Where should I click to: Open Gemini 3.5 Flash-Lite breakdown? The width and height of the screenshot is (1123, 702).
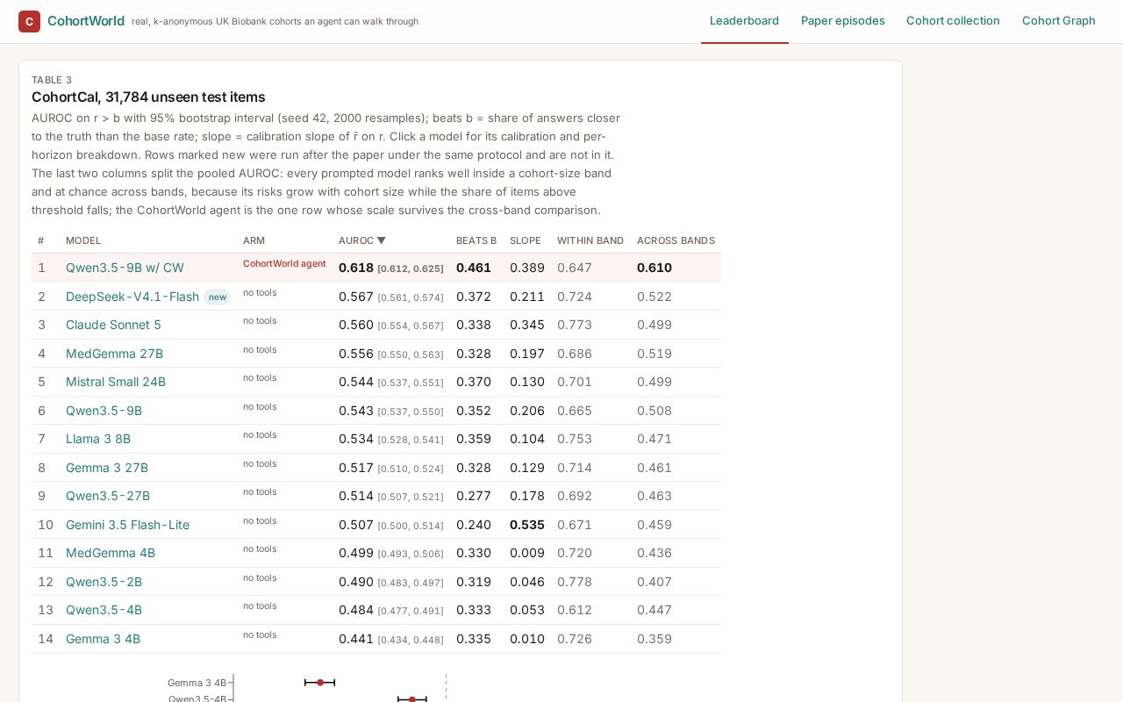point(127,525)
